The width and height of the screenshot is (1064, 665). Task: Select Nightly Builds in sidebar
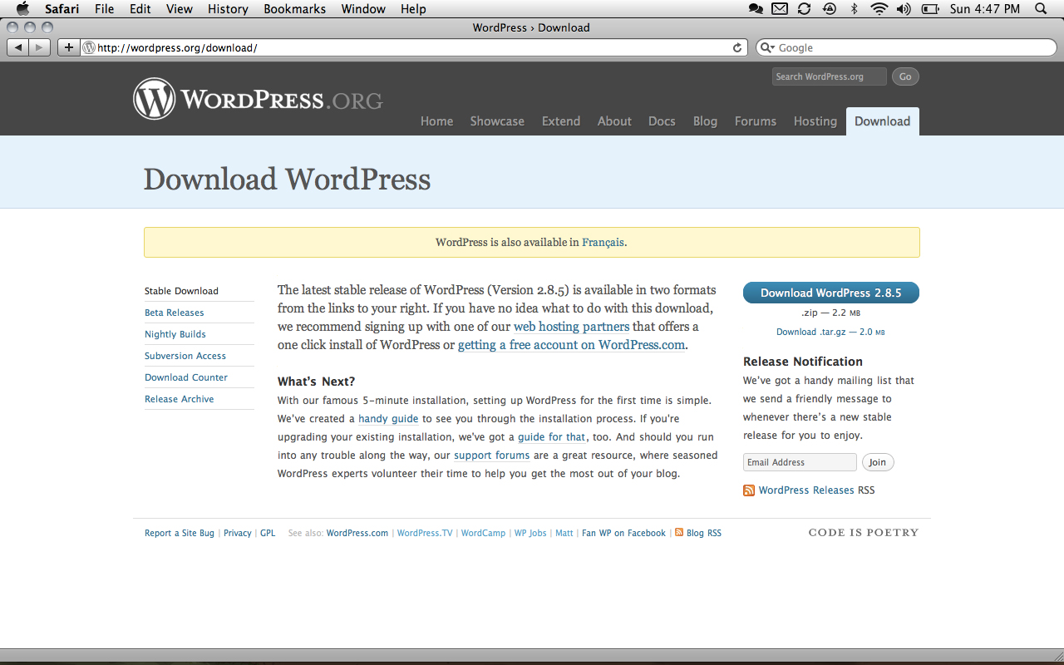[175, 334]
